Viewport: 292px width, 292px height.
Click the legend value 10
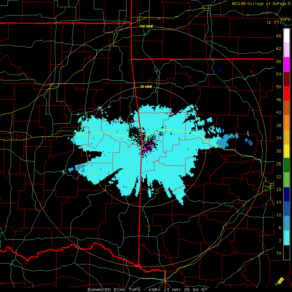pos(279,215)
